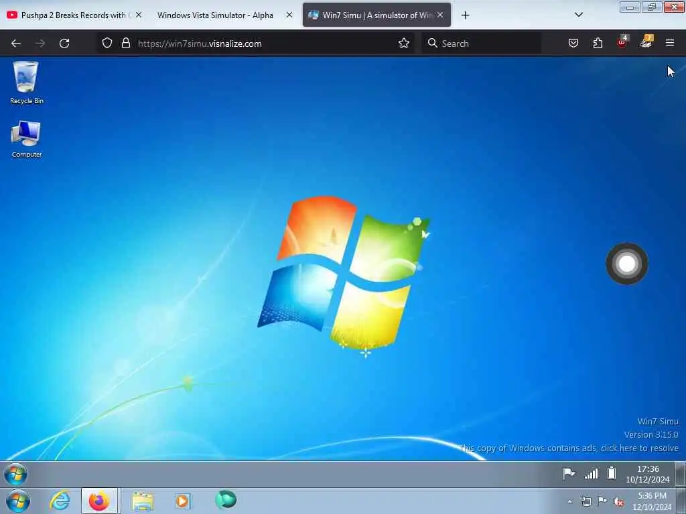This screenshot has height=514, width=686.
Task: Switch to the Windows Vista Simulator tab
Action: [215, 15]
